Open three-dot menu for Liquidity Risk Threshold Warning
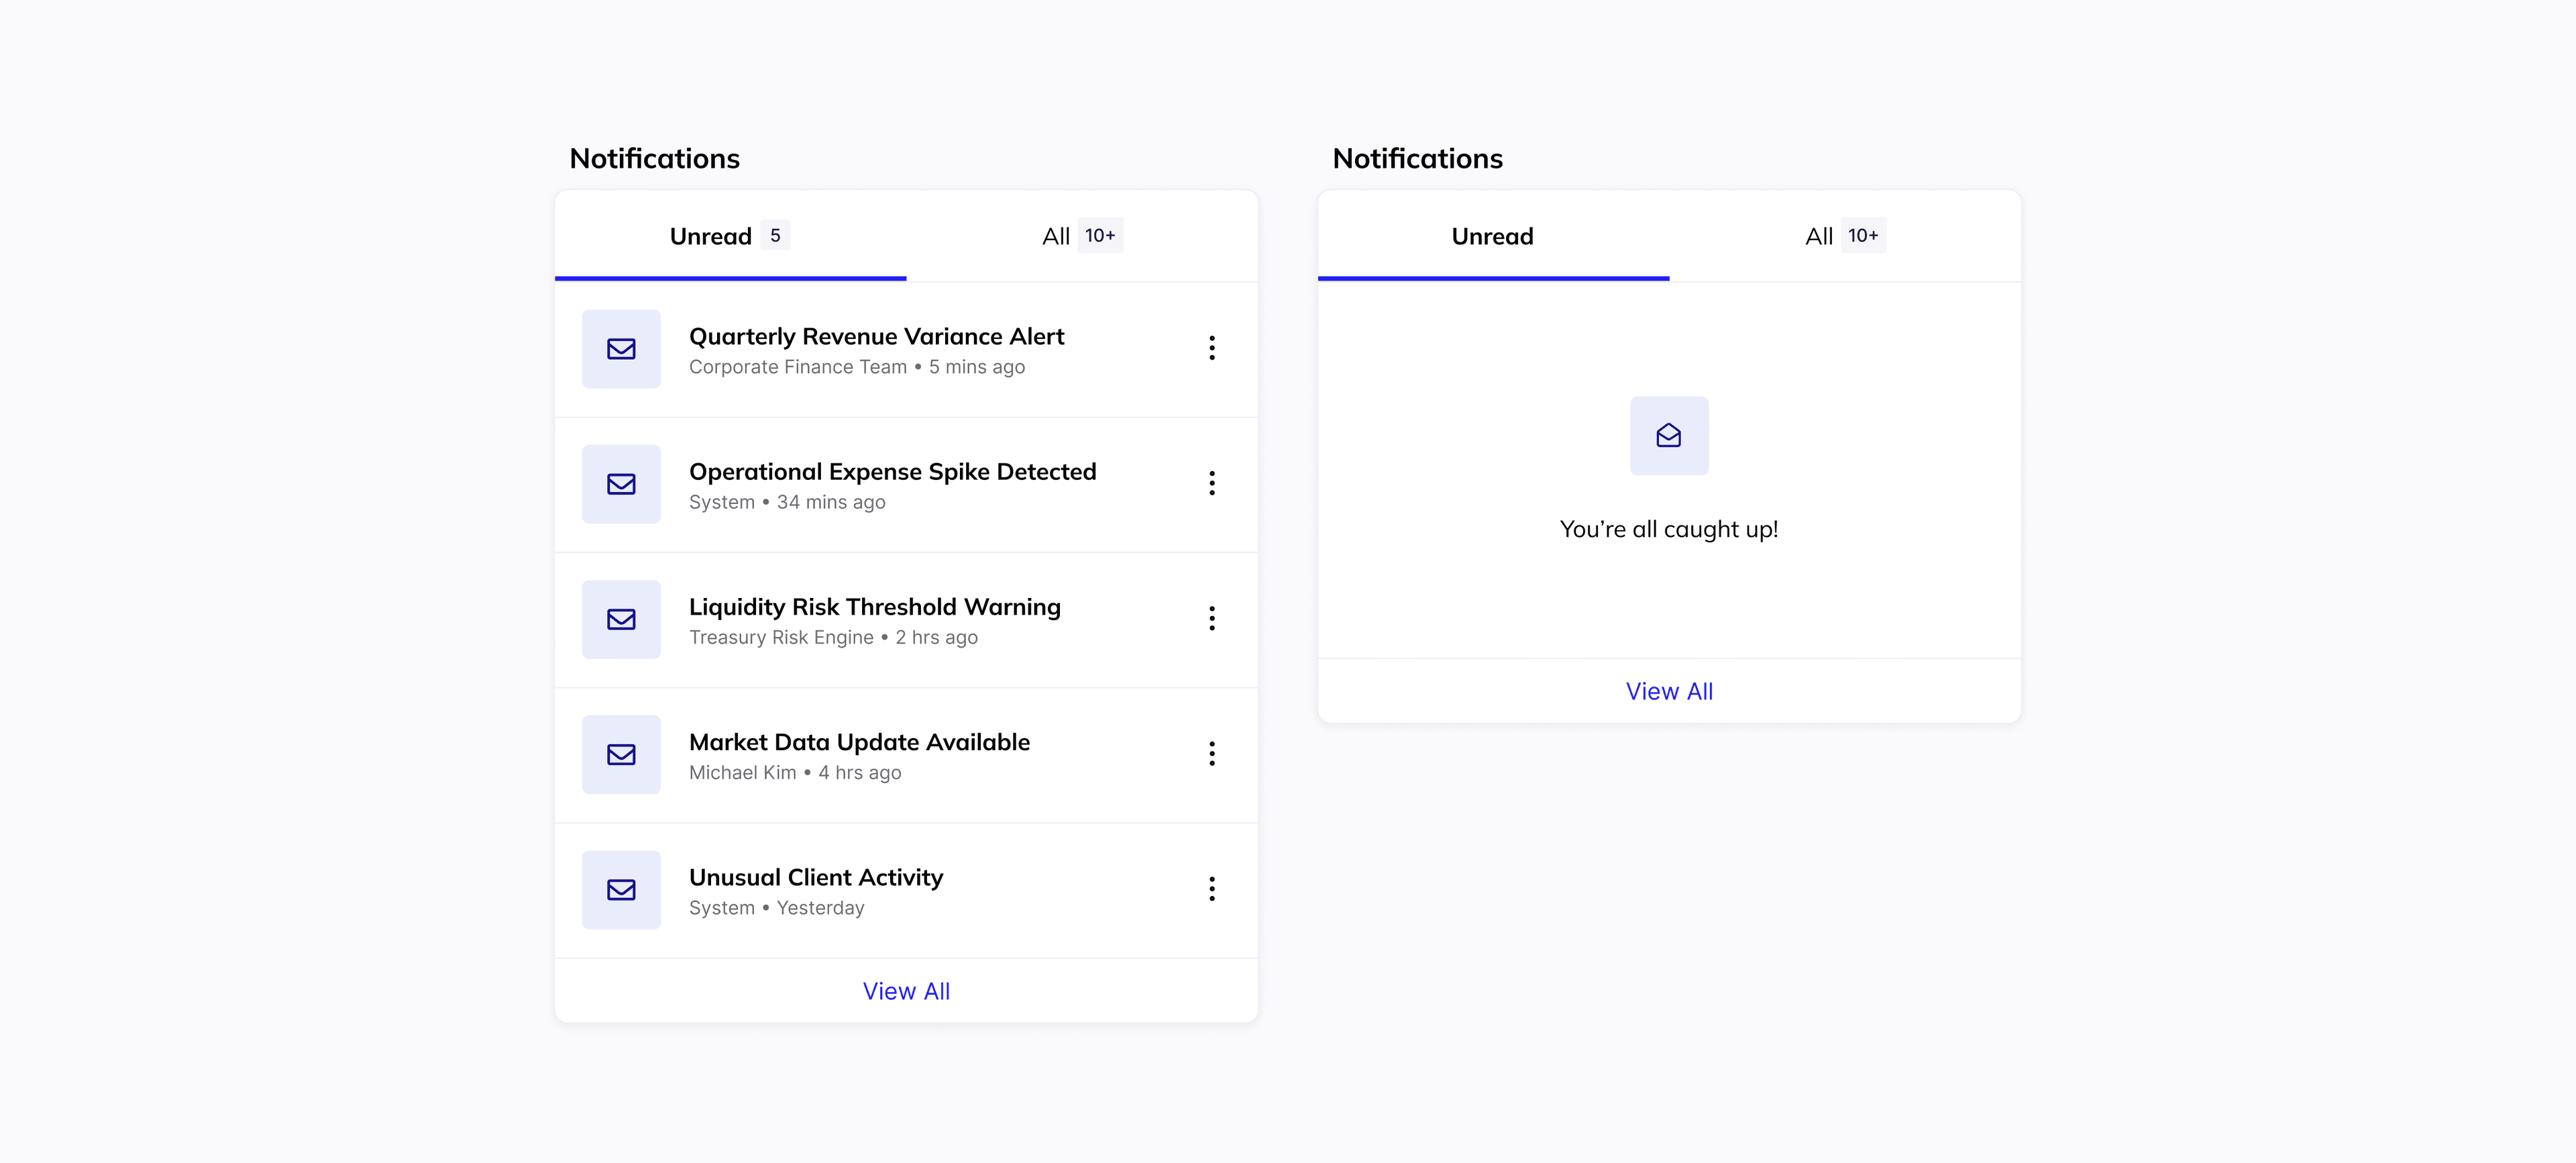Image resolution: width=2576 pixels, height=1163 pixels. 1211,618
